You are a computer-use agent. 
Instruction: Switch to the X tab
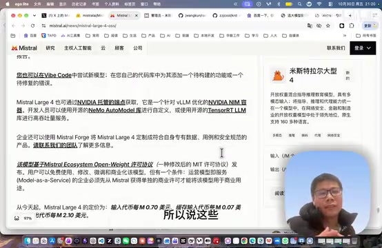pyautogui.click(x=56, y=15)
